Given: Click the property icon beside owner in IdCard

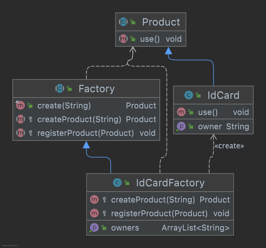Looking at the screenshot, I should pyautogui.click(x=181, y=126).
